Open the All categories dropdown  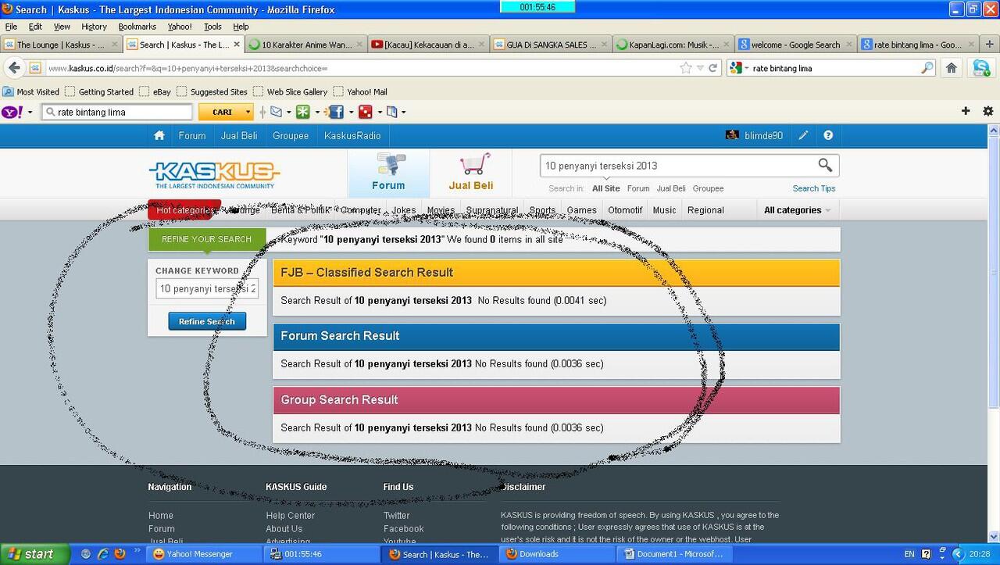click(x=797, y=210)
